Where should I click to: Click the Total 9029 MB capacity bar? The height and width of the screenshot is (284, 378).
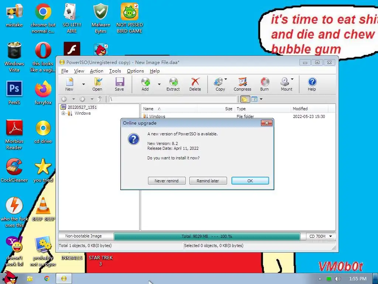point(207,236)
